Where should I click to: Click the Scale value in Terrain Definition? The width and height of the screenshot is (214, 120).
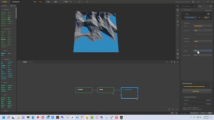208,104
